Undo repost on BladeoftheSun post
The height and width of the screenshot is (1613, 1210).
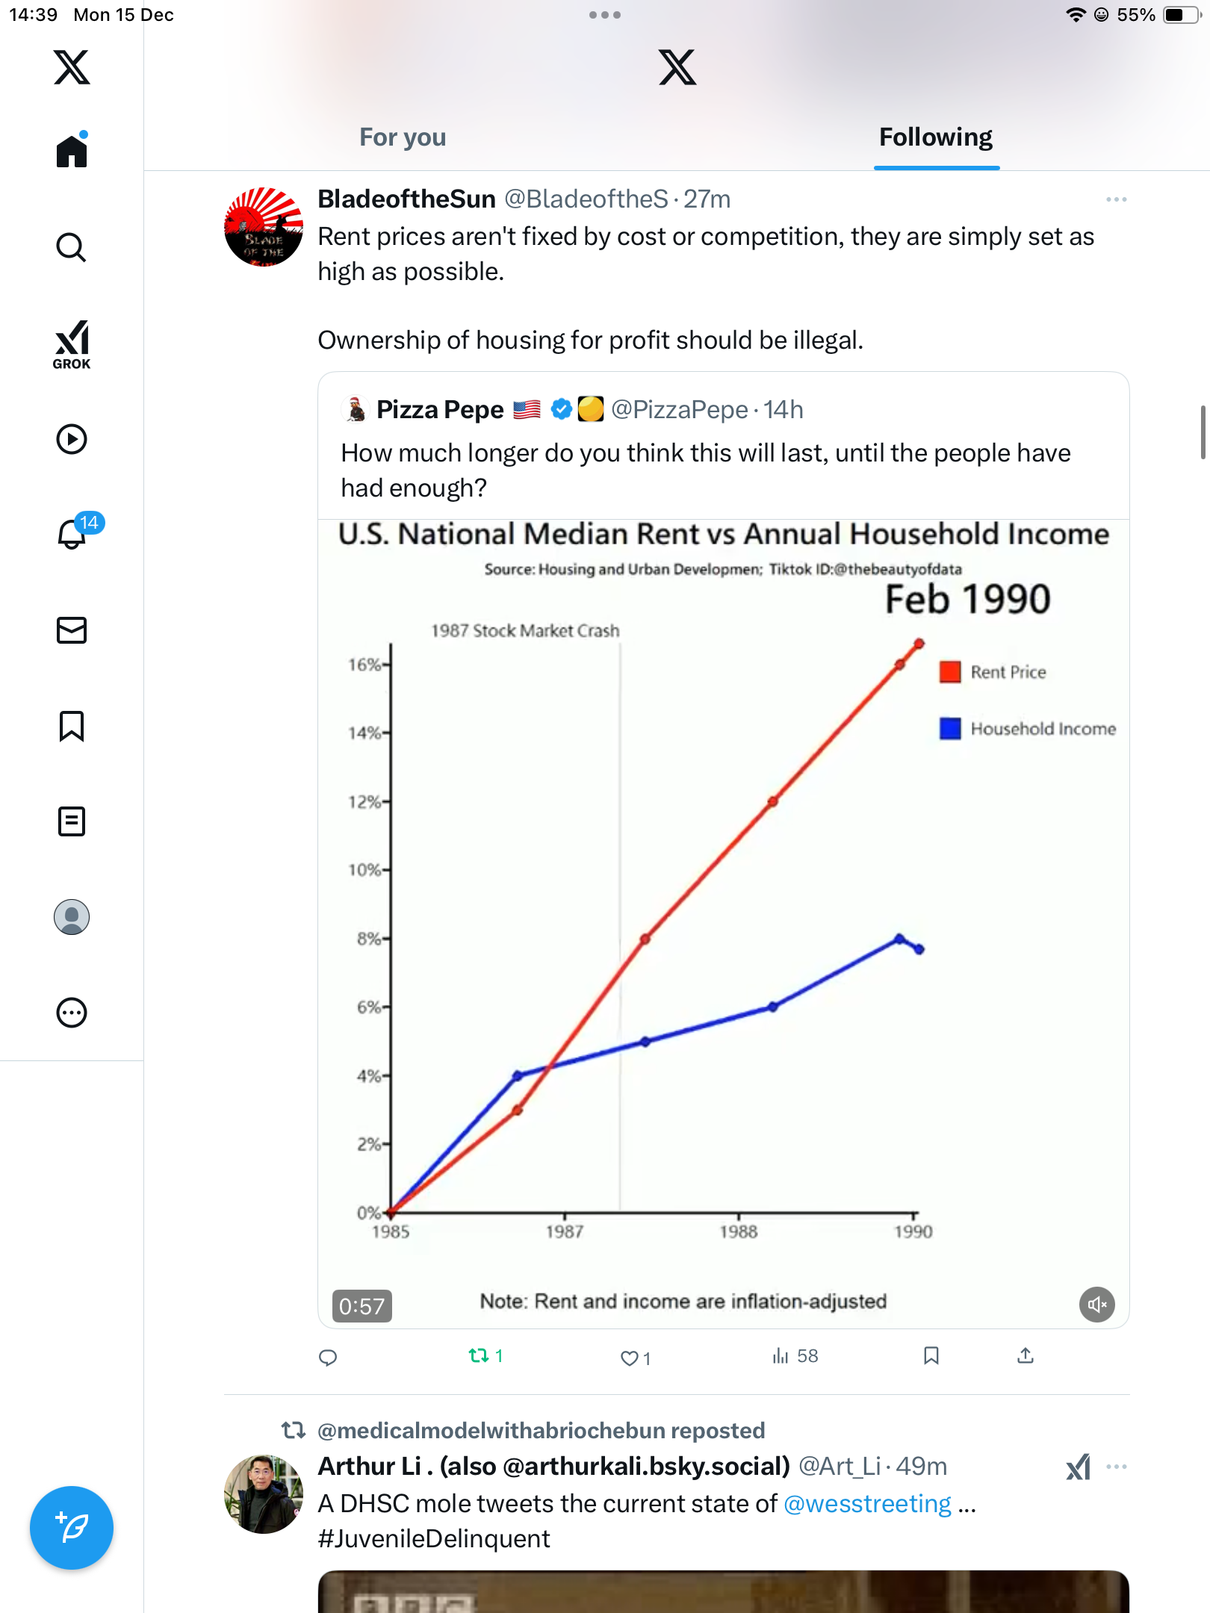coord(479,1355)
